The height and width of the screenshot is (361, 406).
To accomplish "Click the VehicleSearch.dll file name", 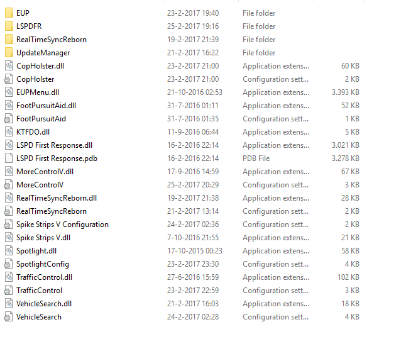I will [44, 304].
